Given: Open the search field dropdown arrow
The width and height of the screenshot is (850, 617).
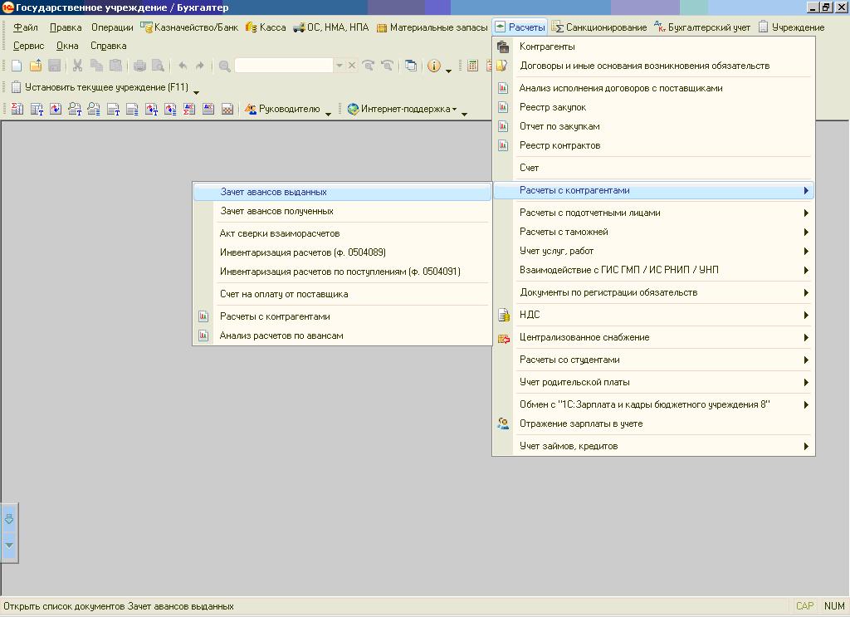Looking at the screenshot, I should pos(339,66).
